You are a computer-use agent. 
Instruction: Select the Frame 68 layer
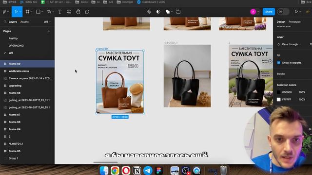pos(27,93)
